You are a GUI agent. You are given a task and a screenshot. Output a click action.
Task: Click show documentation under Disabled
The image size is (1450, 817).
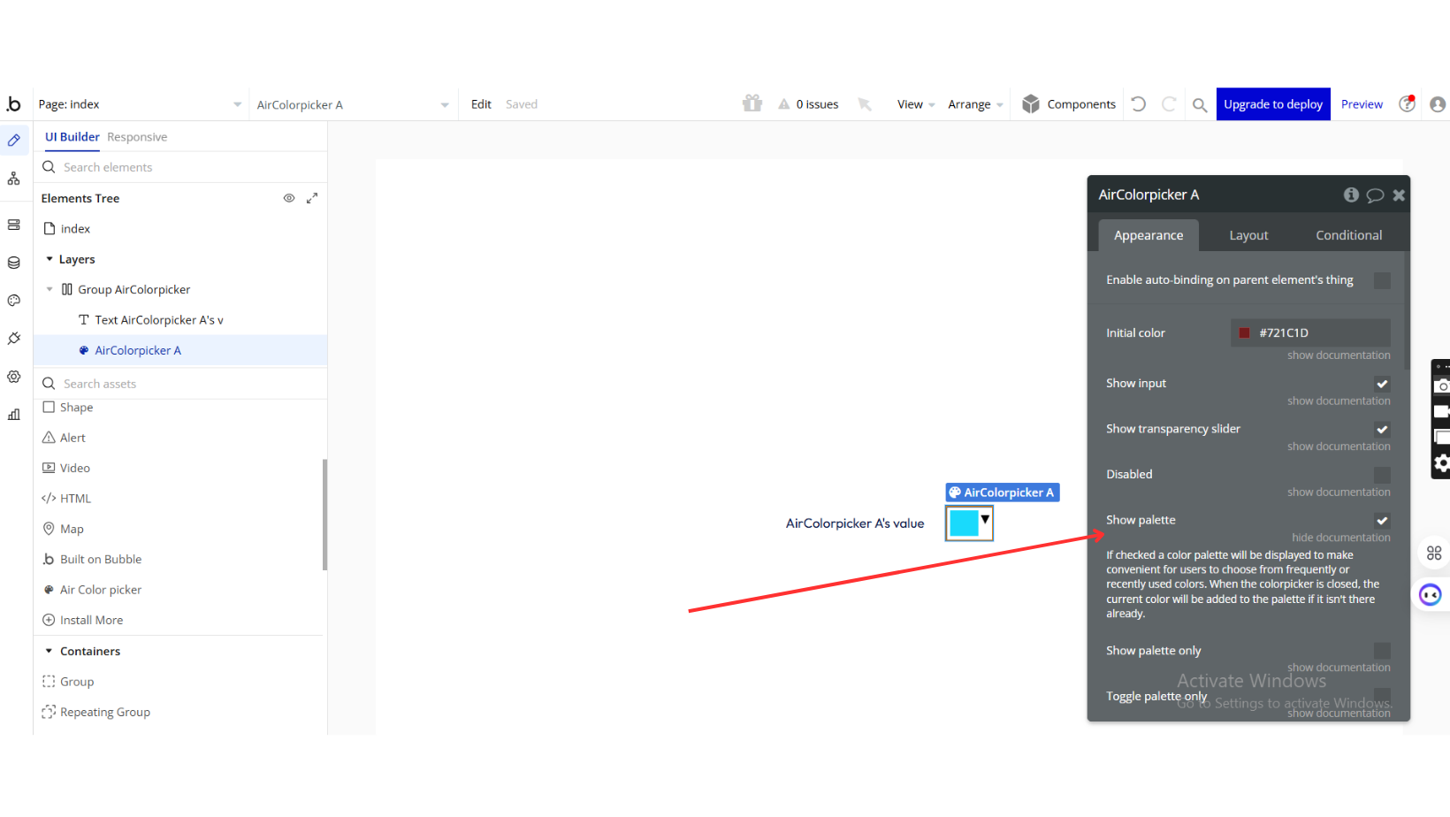click(1339, 492)
